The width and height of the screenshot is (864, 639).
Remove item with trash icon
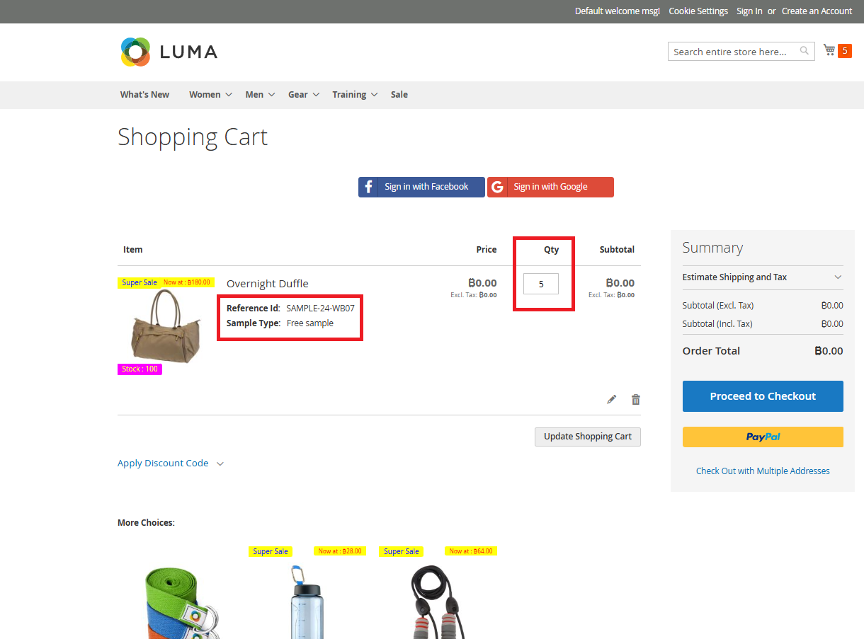(636, 400)
